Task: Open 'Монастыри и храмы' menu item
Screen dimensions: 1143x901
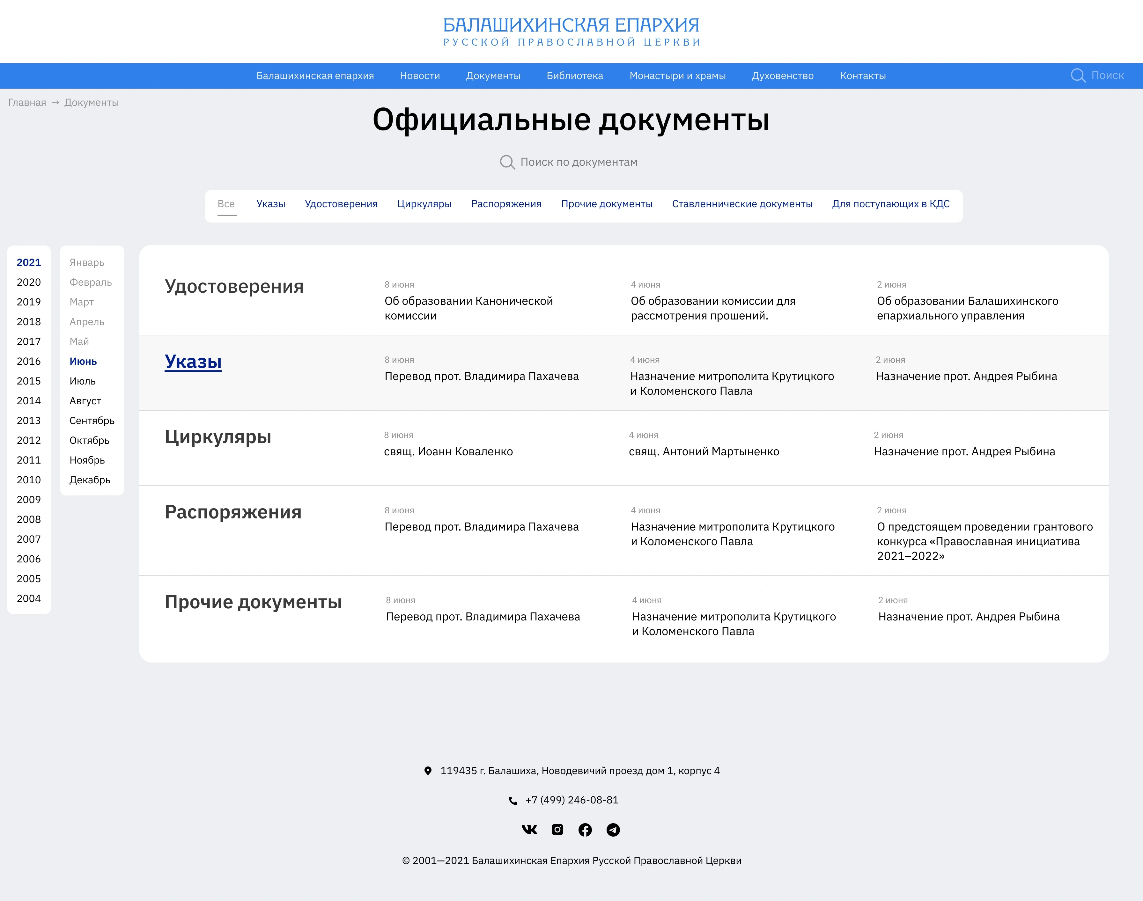Action: (x=678, y=76)
